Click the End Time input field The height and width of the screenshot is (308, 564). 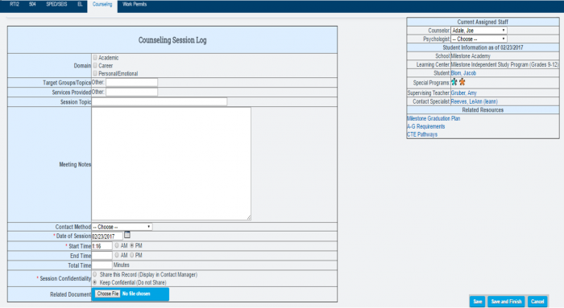click(x=102, y=256)
